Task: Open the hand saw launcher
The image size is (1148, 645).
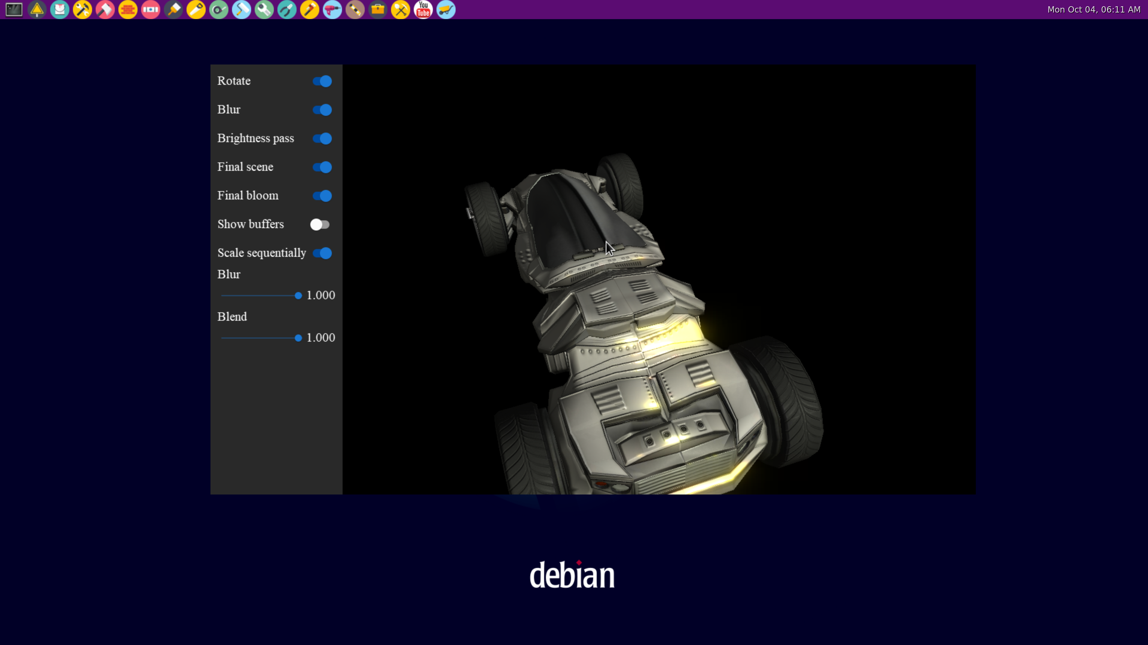Action: 196,9
